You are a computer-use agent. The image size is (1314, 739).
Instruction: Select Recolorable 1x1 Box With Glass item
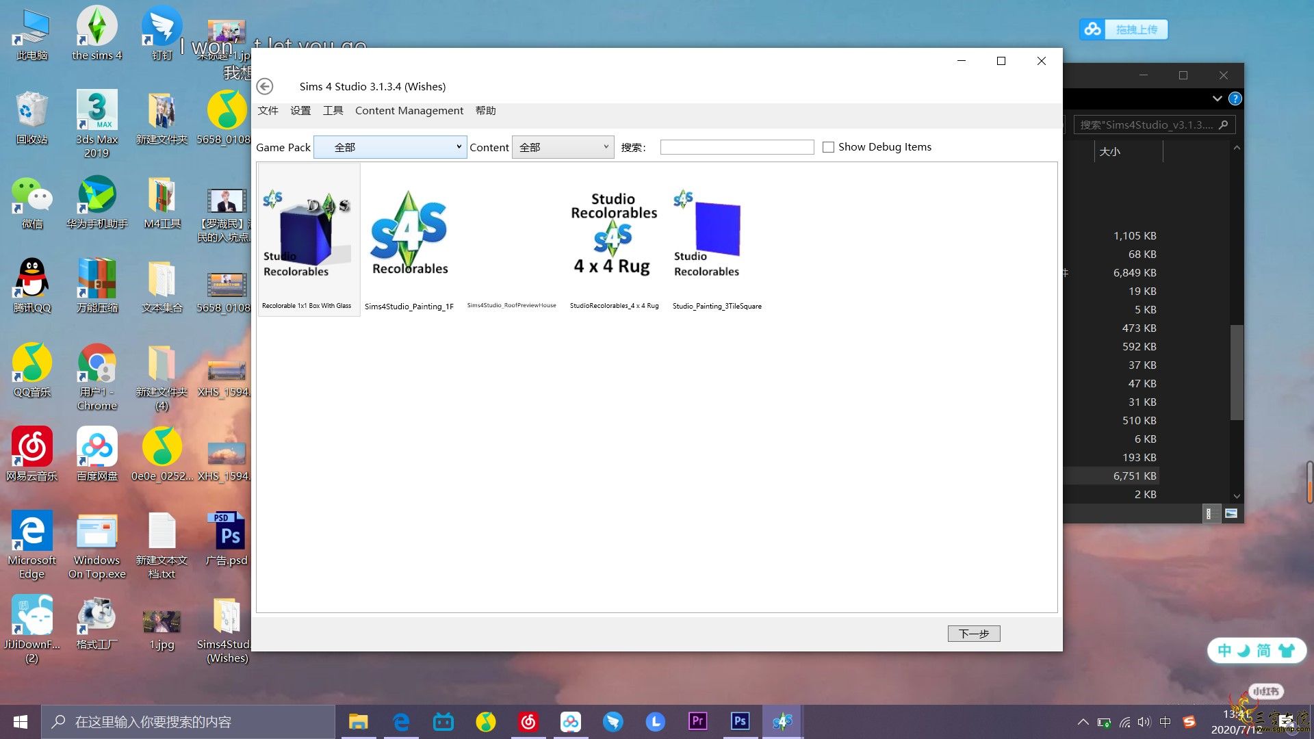pyautogui.click(x=309, y=239)
